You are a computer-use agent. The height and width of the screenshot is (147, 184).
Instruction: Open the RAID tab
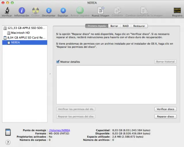[x=126, y=26]
